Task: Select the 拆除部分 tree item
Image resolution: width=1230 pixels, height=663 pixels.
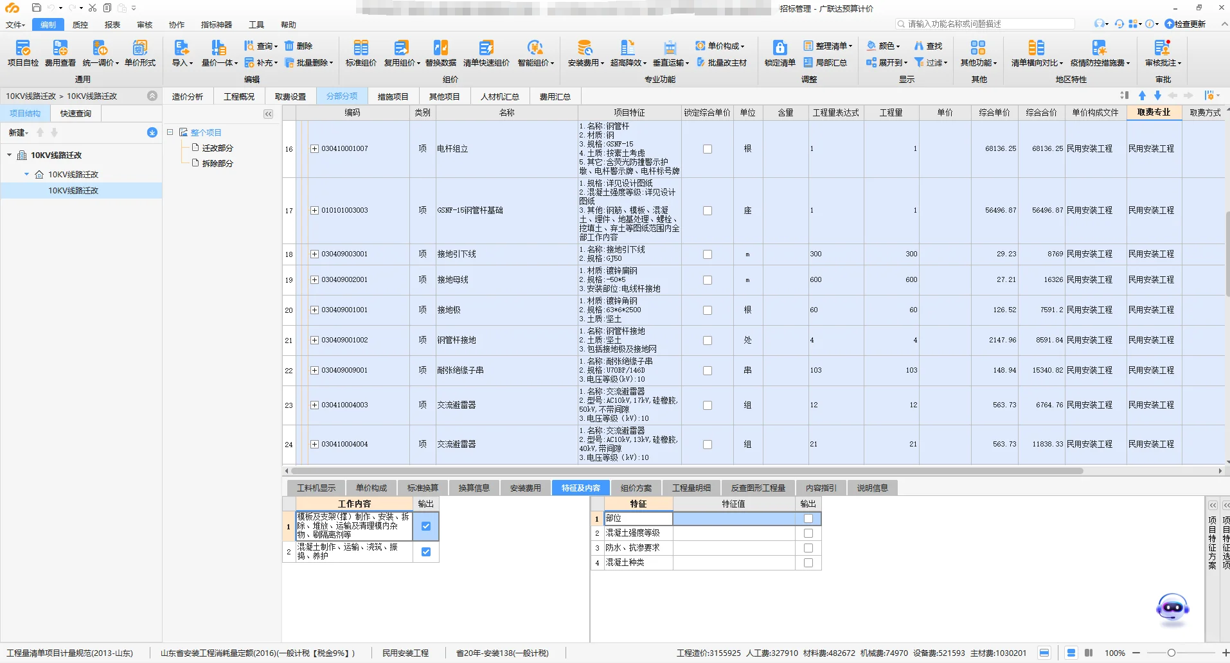Action: (217, 164)
